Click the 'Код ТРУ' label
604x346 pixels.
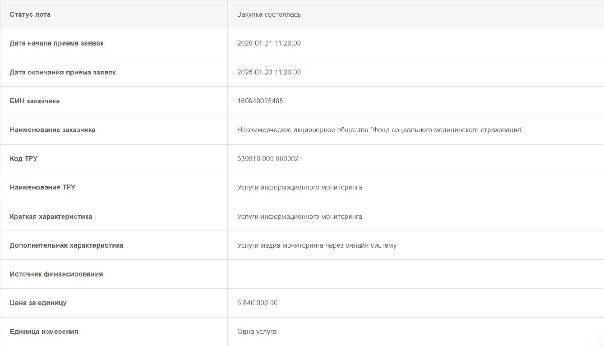(x=24, y=158)
